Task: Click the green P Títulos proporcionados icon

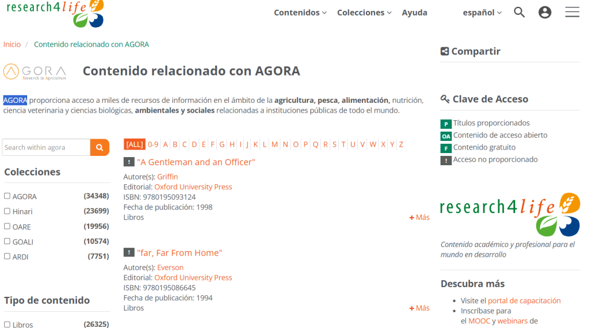Action: tap(446, 124)
